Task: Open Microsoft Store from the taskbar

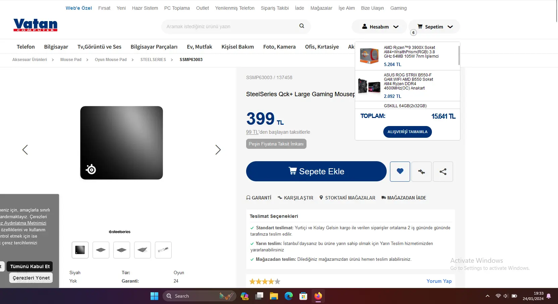Action: point(303,296)
